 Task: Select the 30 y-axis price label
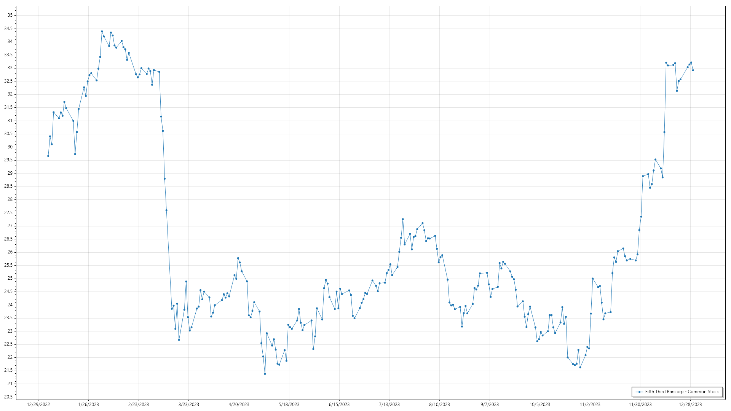(10, 147)
